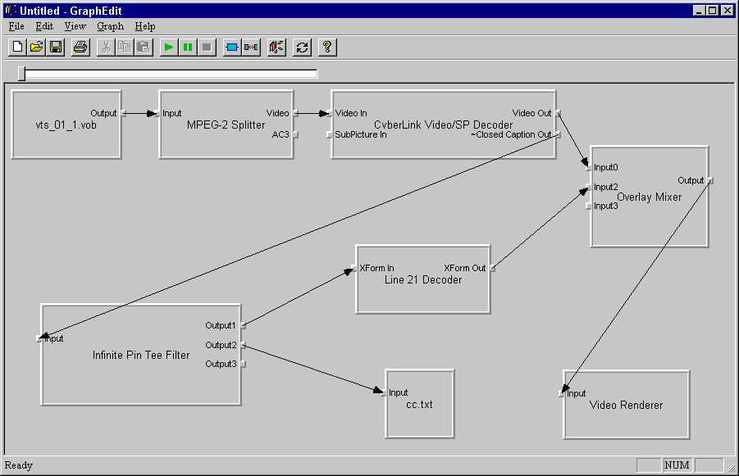
Task: Click the SubPicture In pin
Action: tap(329, 134)
